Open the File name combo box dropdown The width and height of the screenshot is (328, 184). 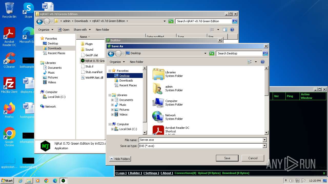(264, 140)
